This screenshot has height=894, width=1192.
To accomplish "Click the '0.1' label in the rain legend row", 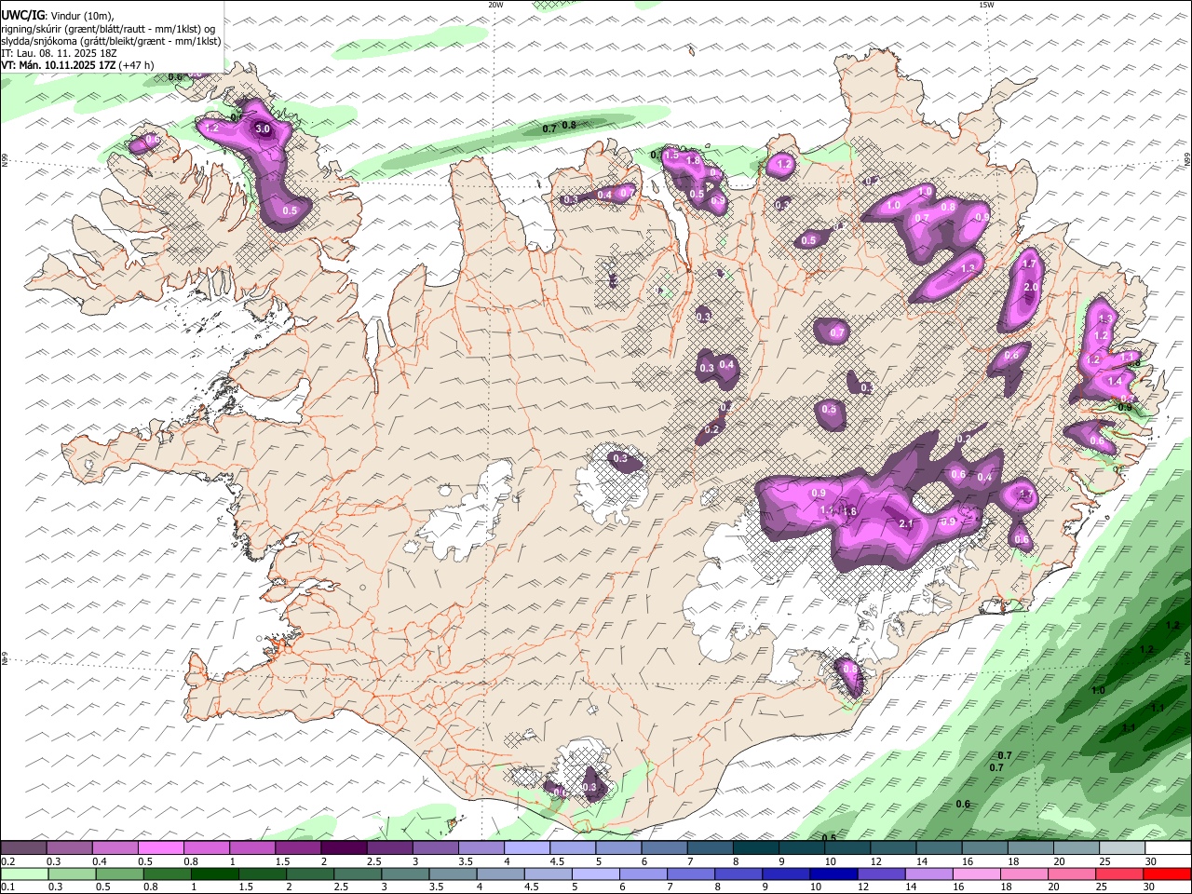I will pos(7,887).
